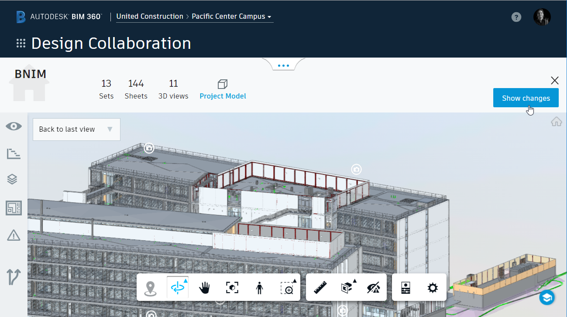Open the Issues panel in sidebar
This screenshot has height=317, width=567.
[x=14, y=235]
